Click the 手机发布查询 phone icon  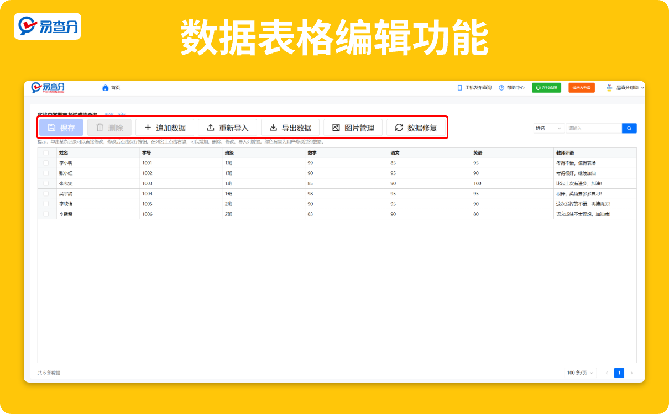click(459, 87)
